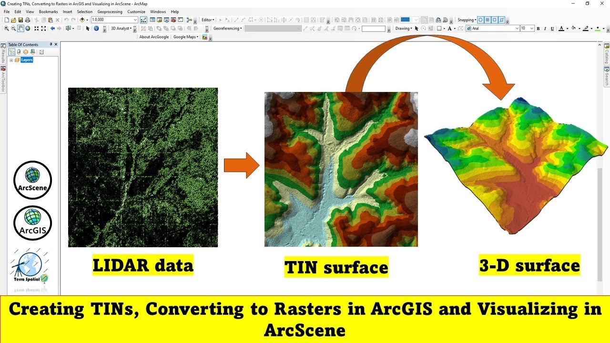
Task: Click About ArcGoogle button
Action: [x=154, y=37]
